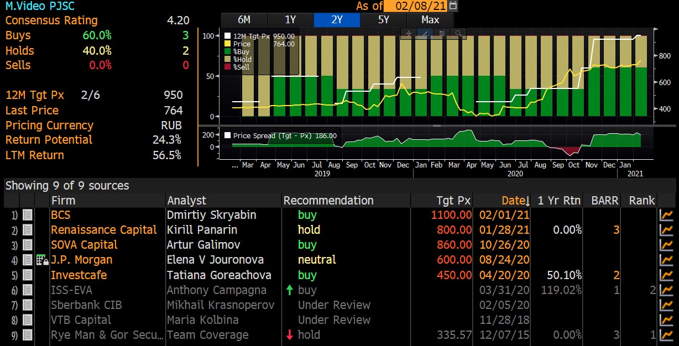Click white 12M Tgt Px legend swatch
This screenshot has height=346, width=679.
(227, 36)
